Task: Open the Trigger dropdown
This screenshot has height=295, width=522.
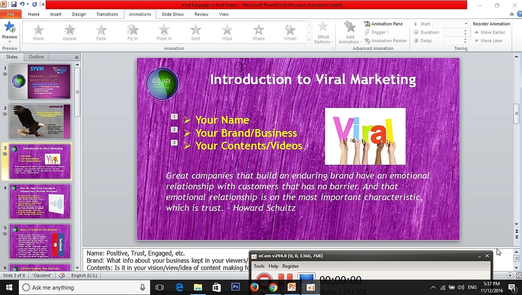Action: pos(377,32)
